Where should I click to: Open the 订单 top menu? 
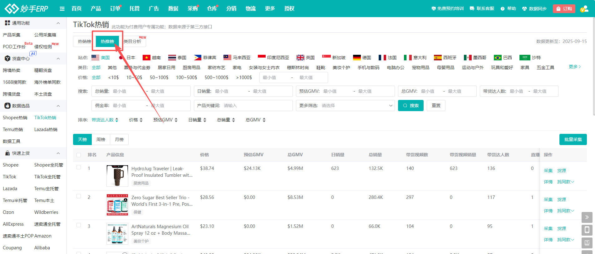(x=115, y=9)
